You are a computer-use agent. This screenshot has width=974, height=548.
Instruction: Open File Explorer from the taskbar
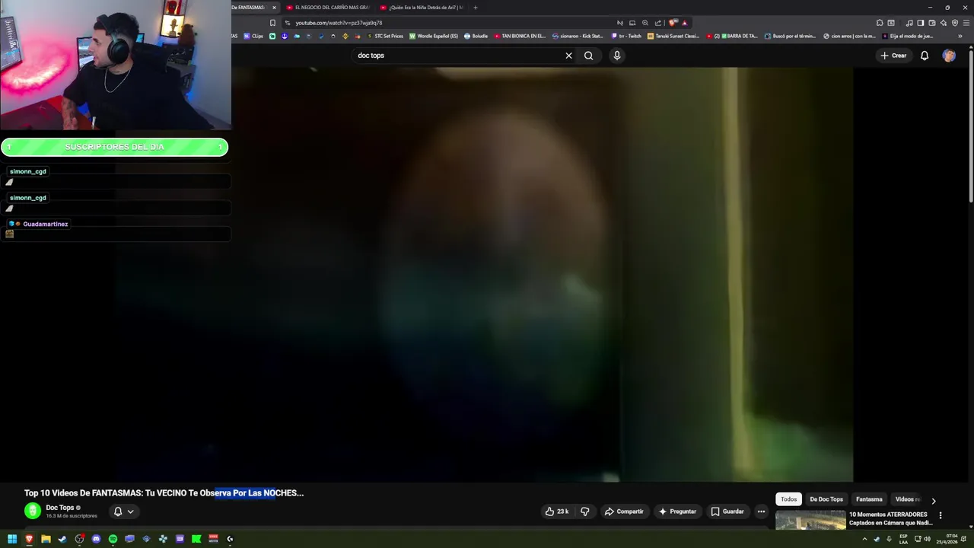click(x=46, y=539)
